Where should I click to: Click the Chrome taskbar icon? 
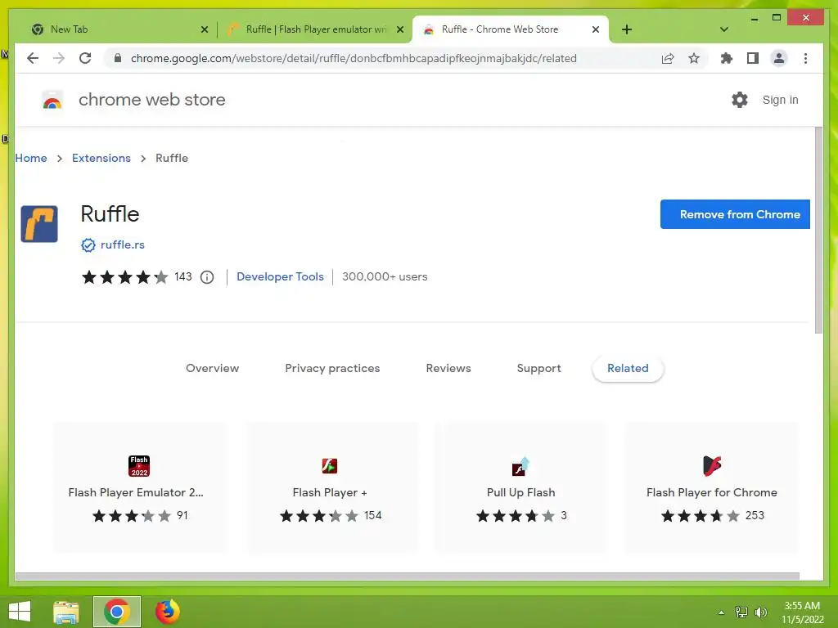click(117, 612)
